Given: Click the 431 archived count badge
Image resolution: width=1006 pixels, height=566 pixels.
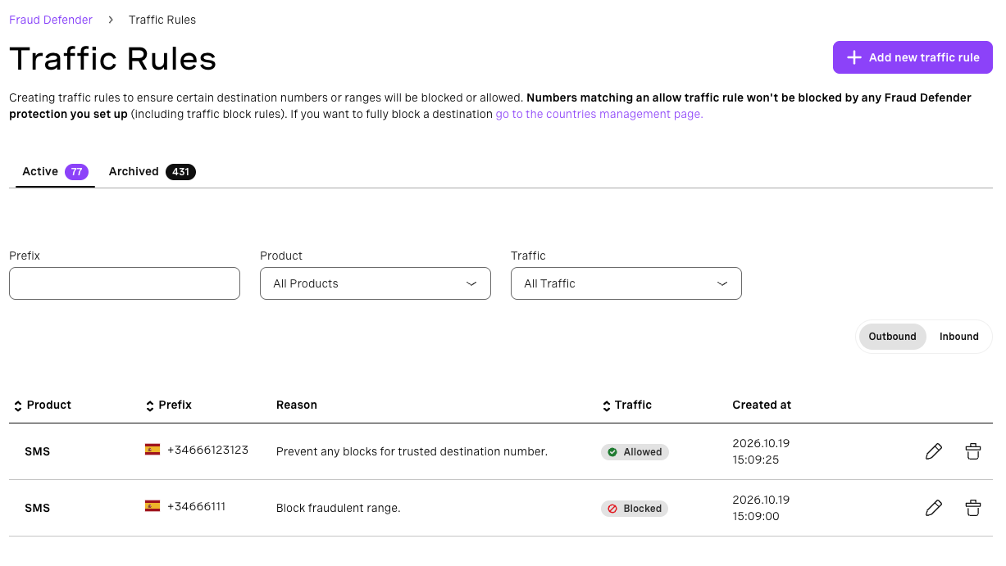Looking at the screenshot, I should click(180, 172).
